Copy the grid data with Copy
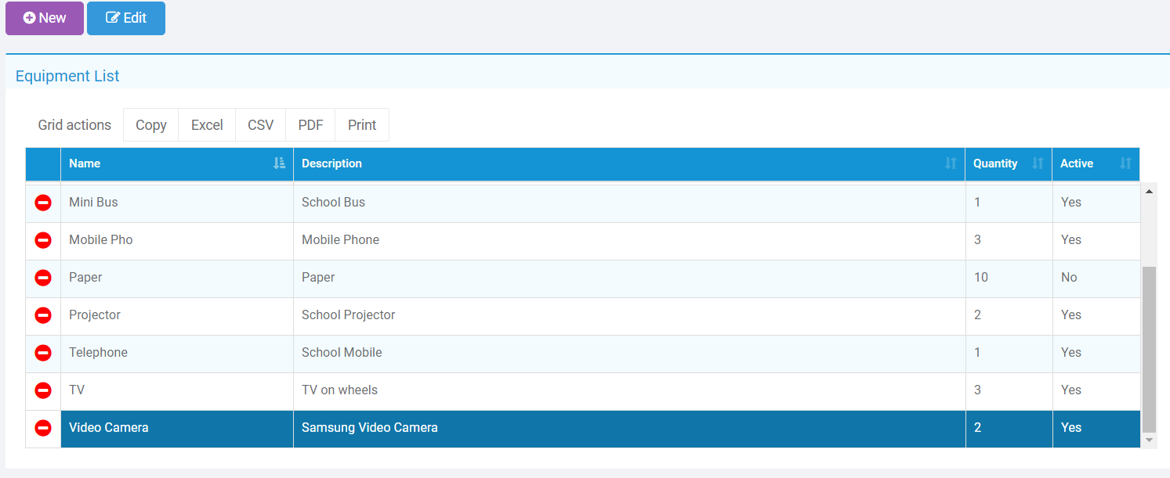 (x=150, y=125)
